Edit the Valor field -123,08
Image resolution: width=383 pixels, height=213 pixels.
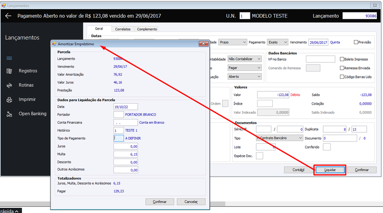click(273, 95)
